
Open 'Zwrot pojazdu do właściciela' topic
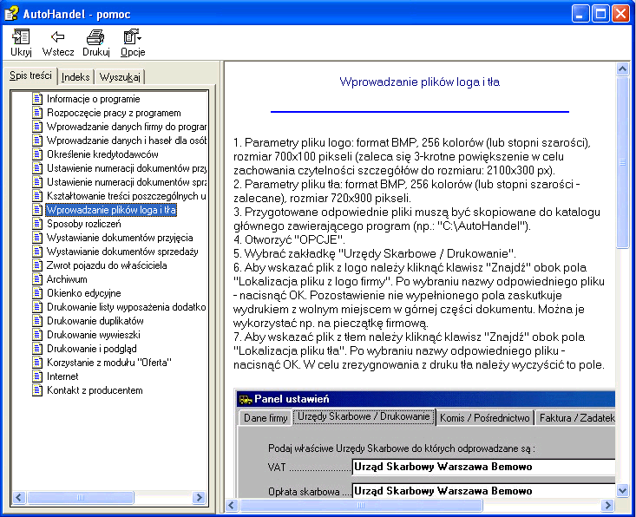tap(107, 265)
